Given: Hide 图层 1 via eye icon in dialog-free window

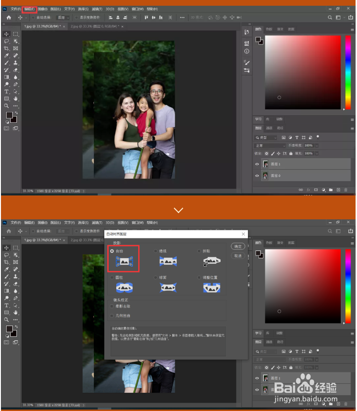Looking at the screenshot, I should pos(257,164).
